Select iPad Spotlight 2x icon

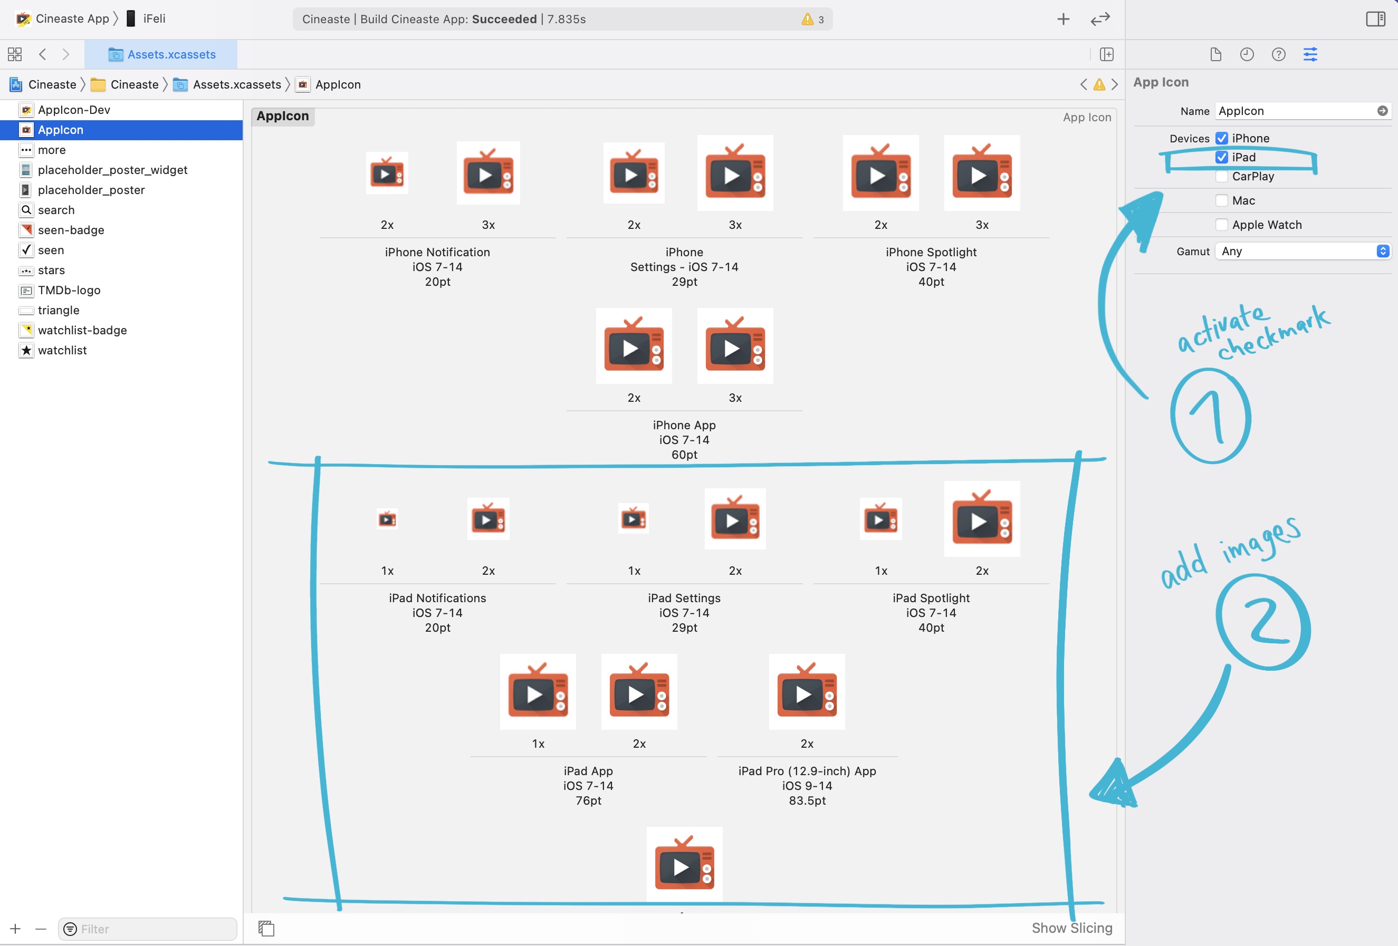pyautogui.click(x=982, y=519)
